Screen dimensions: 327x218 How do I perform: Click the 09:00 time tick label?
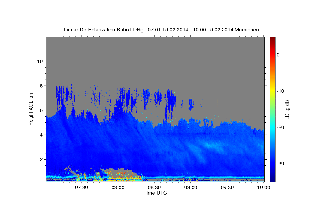[x=191, y=187]
